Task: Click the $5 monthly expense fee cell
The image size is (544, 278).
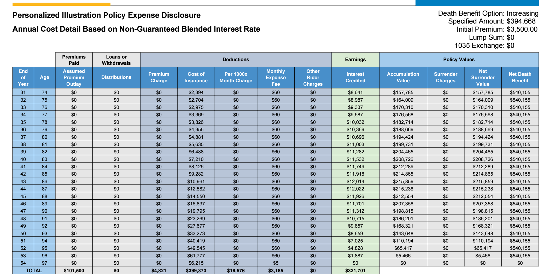Action: (x=276, y=263)
